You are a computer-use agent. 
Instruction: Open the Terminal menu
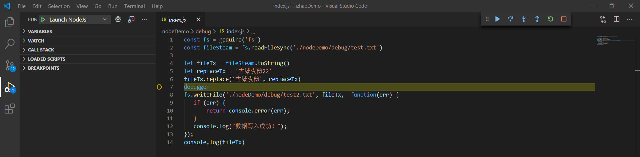[134, 6]
